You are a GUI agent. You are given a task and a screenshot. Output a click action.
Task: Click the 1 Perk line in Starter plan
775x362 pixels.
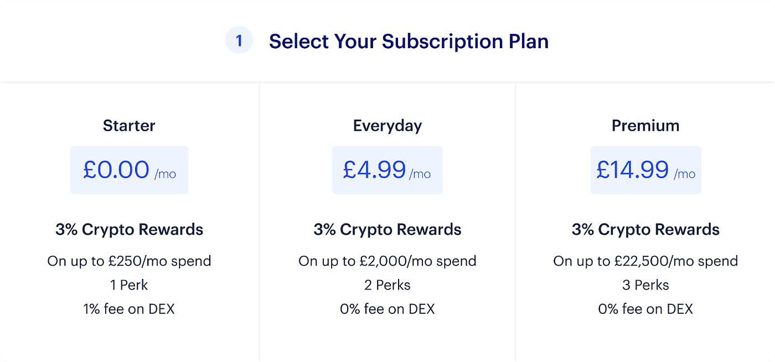click(129, 285)
